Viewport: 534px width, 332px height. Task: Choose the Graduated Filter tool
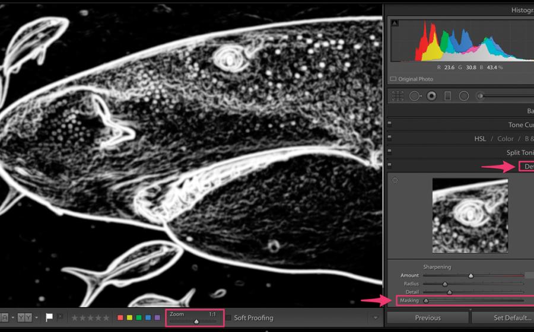point(448,96)
